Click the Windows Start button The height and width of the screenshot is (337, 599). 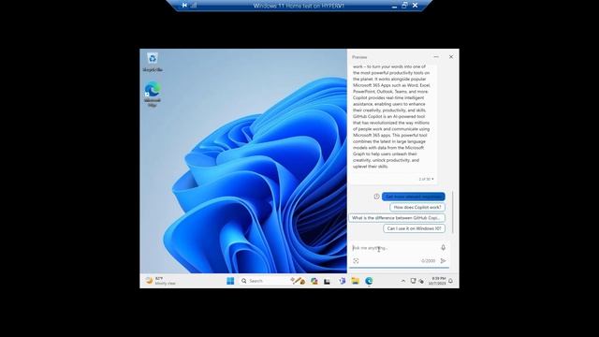click(x=230, y=281)
